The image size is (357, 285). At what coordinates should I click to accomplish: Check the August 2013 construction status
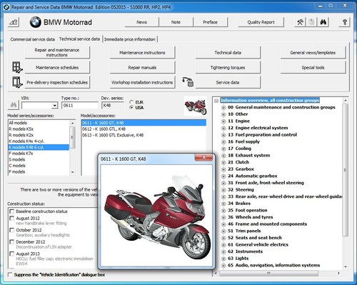(11, 254)
